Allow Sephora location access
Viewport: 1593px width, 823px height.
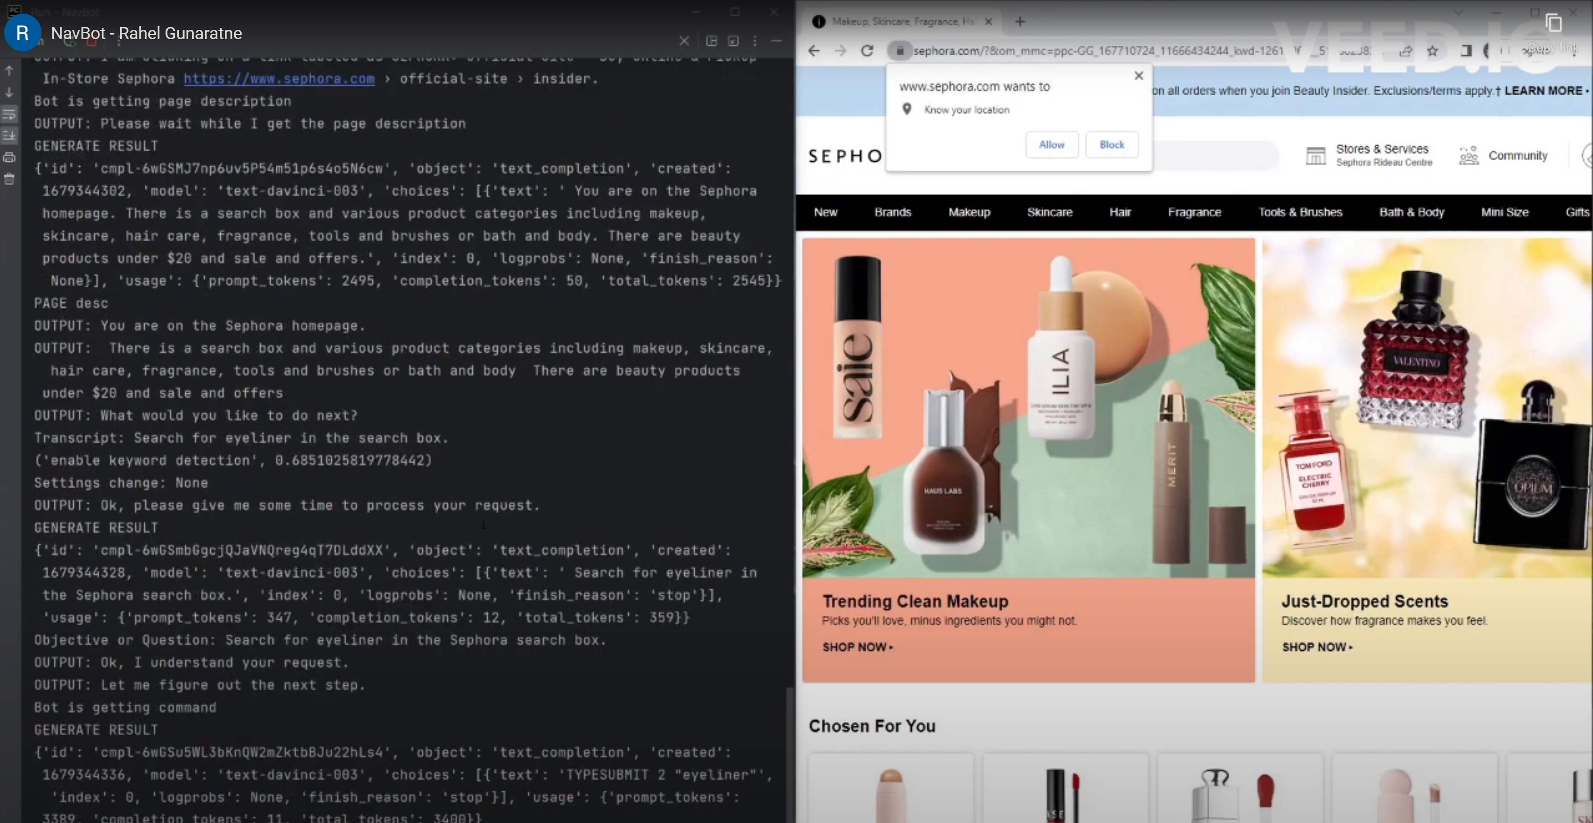(1051, 145)
